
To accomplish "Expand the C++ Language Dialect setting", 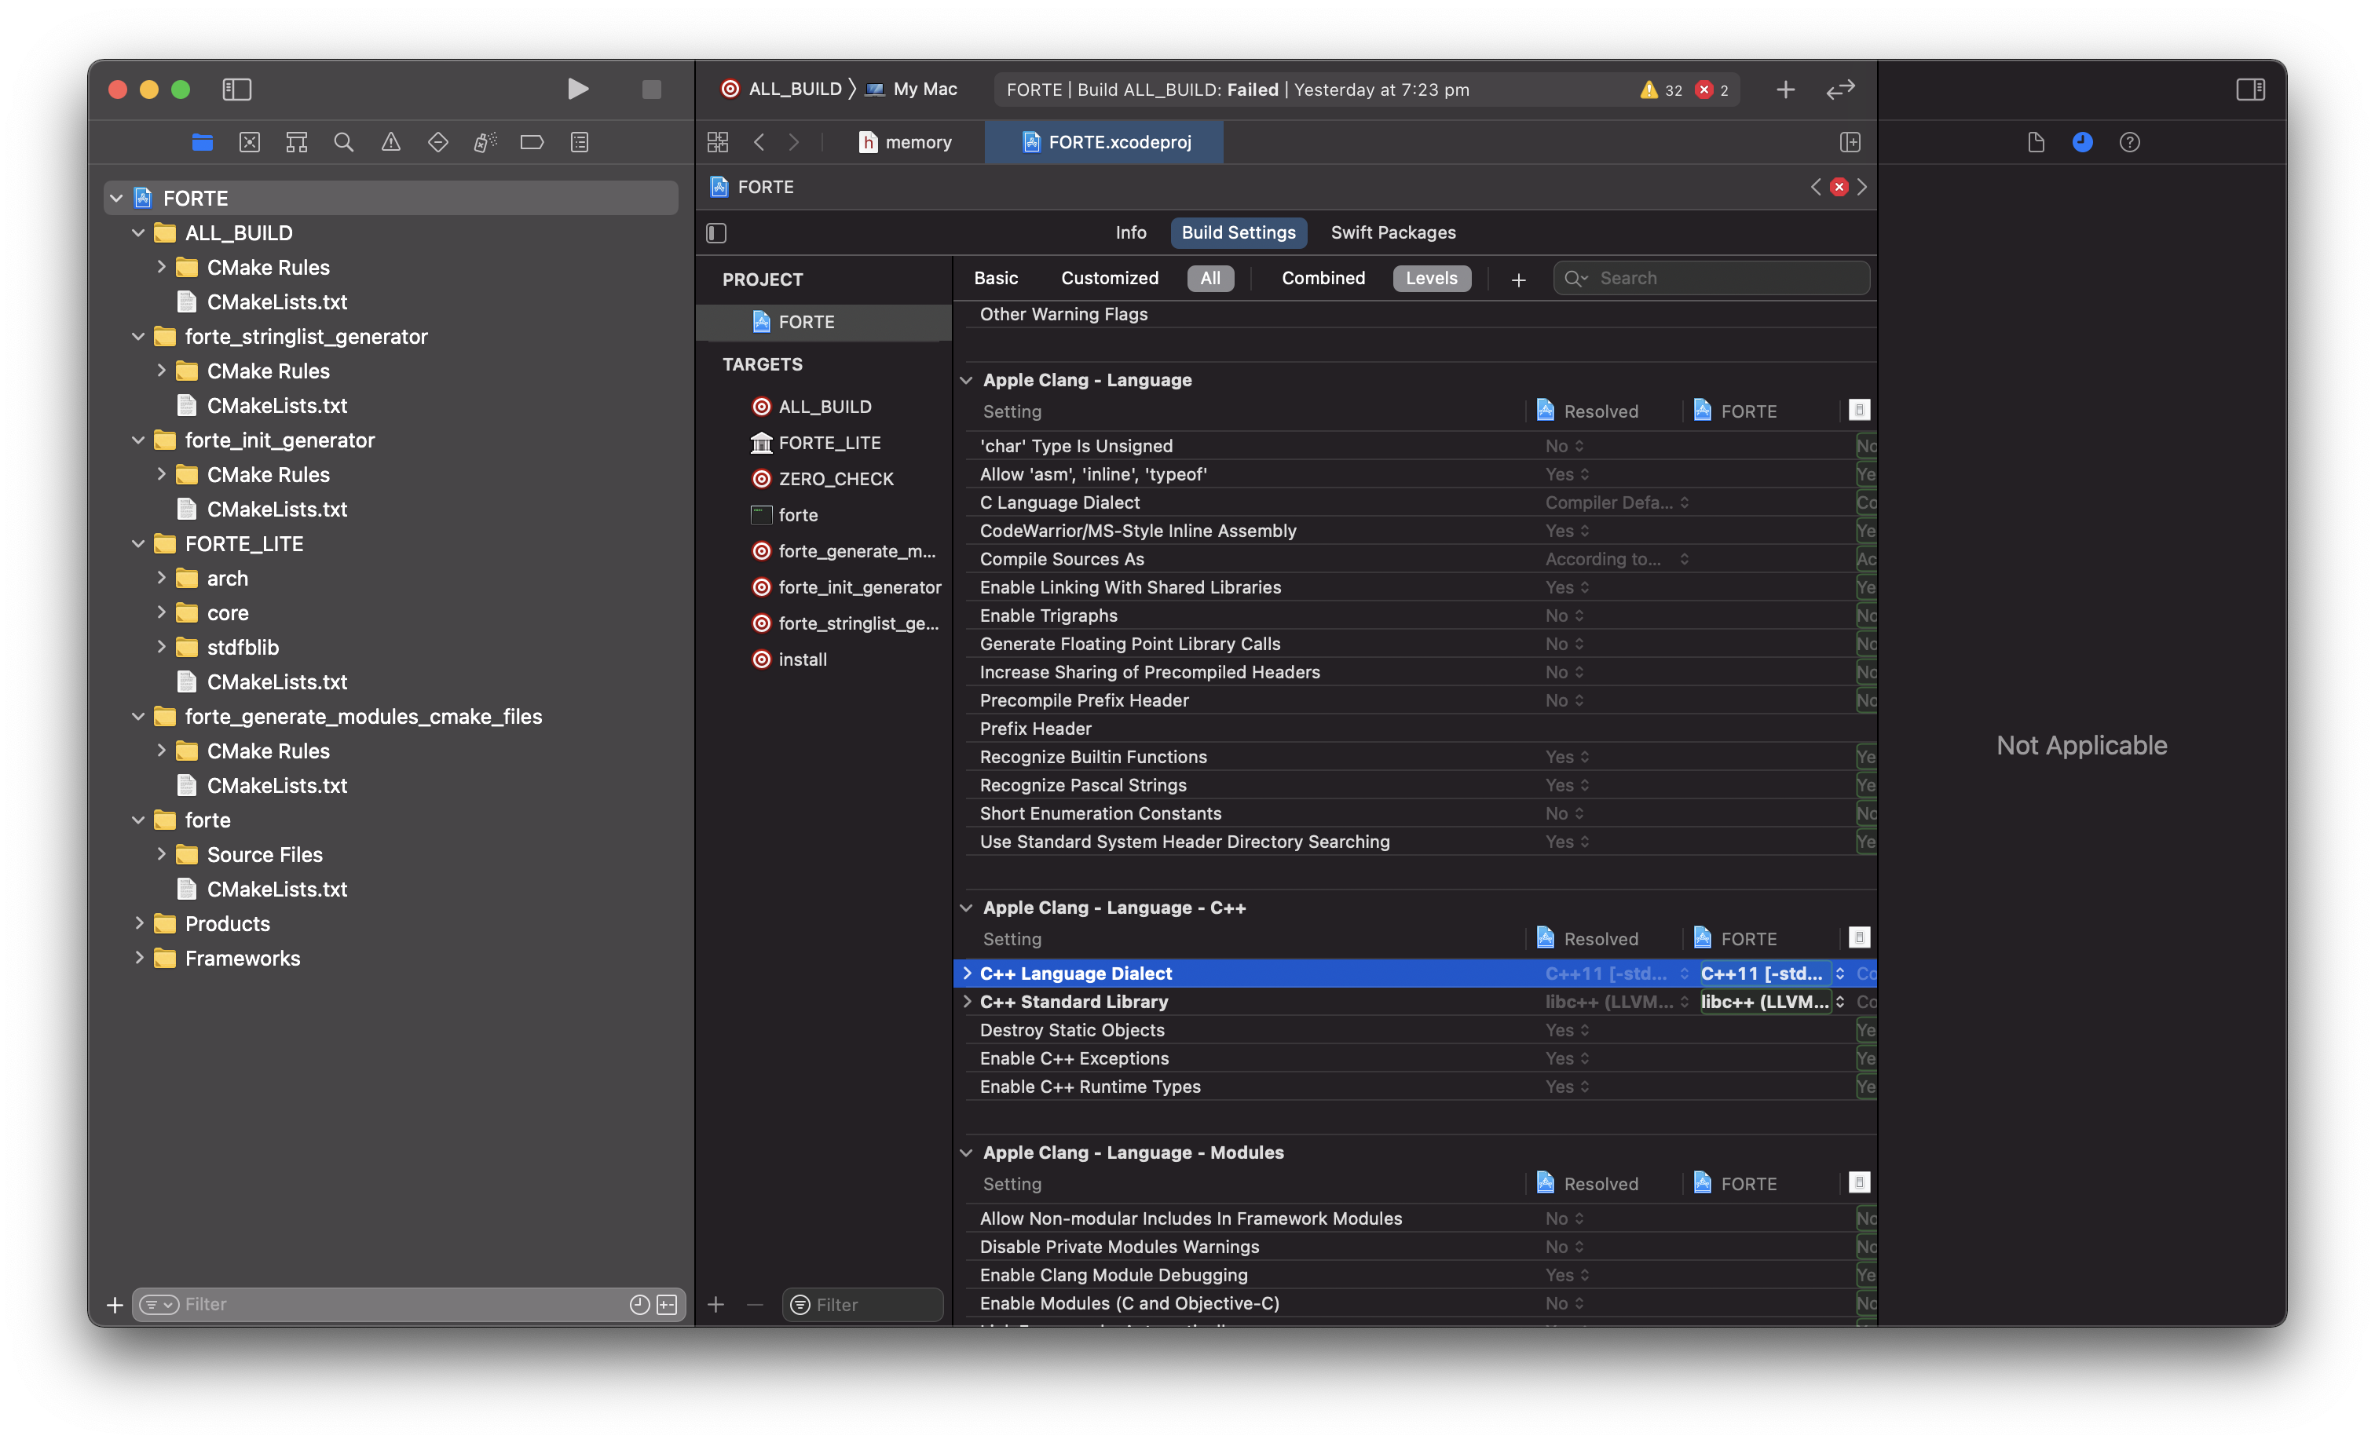I will (967, 973).
